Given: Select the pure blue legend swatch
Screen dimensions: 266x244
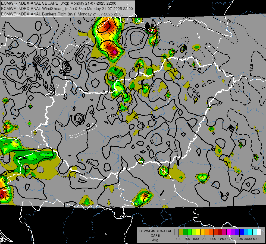Looking at the screenshot, I should click(x=242, y=232).
